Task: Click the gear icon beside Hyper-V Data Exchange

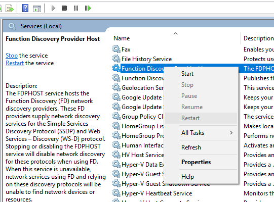Action: tap(116, 164)
